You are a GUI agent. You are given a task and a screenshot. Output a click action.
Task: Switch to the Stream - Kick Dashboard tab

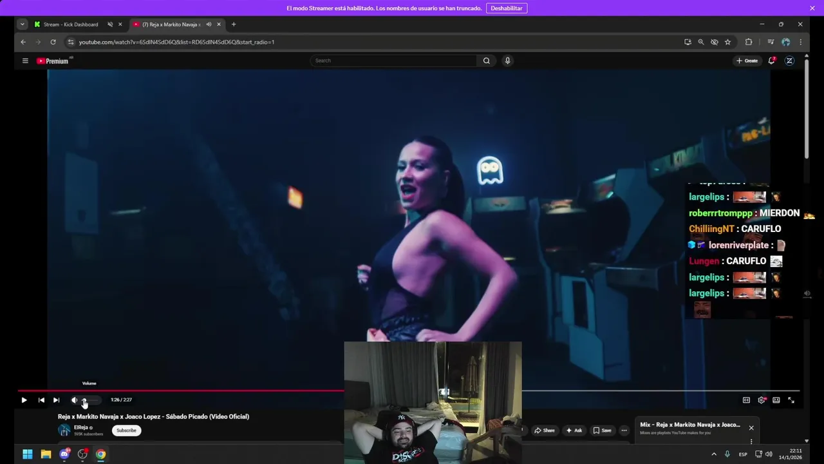(71, 24)
